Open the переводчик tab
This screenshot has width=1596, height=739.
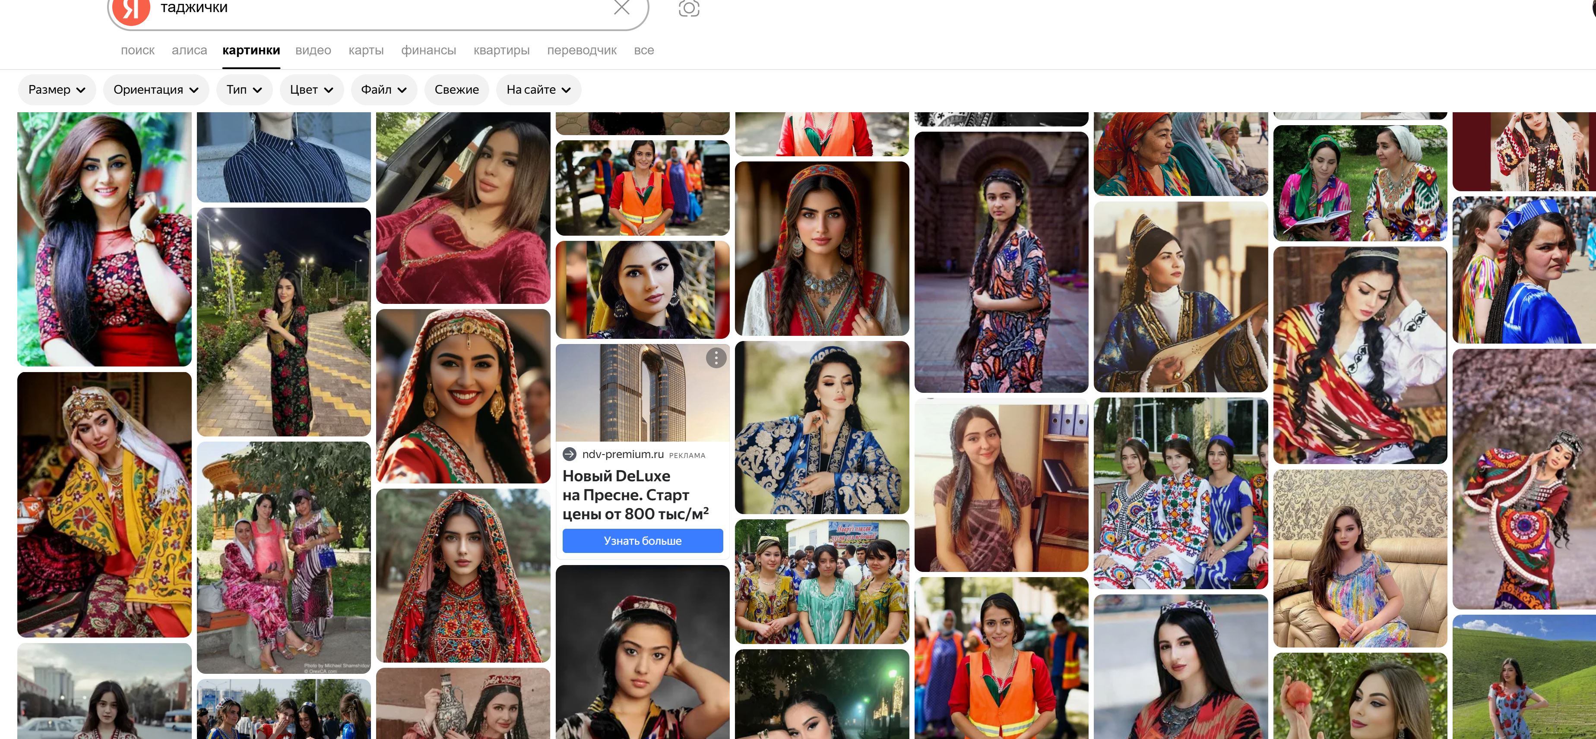581,50
